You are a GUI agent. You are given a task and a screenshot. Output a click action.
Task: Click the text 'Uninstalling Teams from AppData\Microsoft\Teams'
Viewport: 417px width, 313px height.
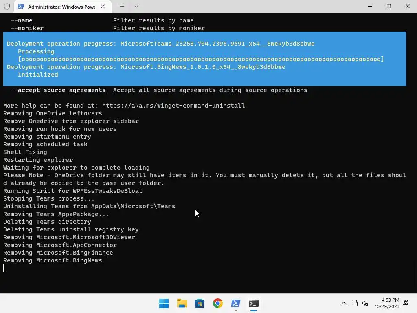click(89, 207)
